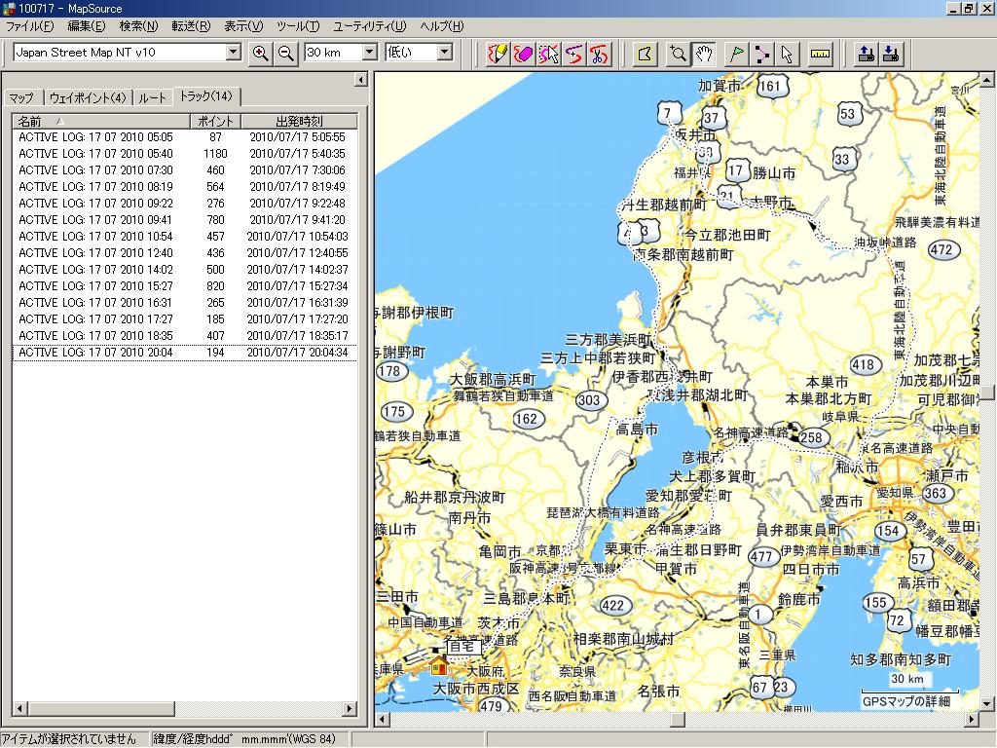Image resolution: width=997 pixels, height=748 pixels.
Task: Open the 30 km scale dropdown
Action: [x=369, y=53]
